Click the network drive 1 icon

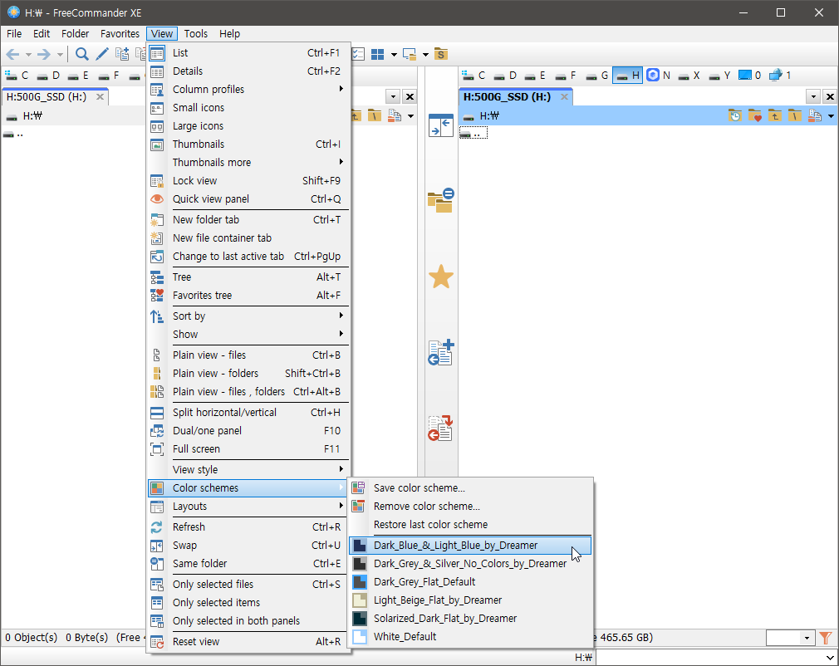780,76
